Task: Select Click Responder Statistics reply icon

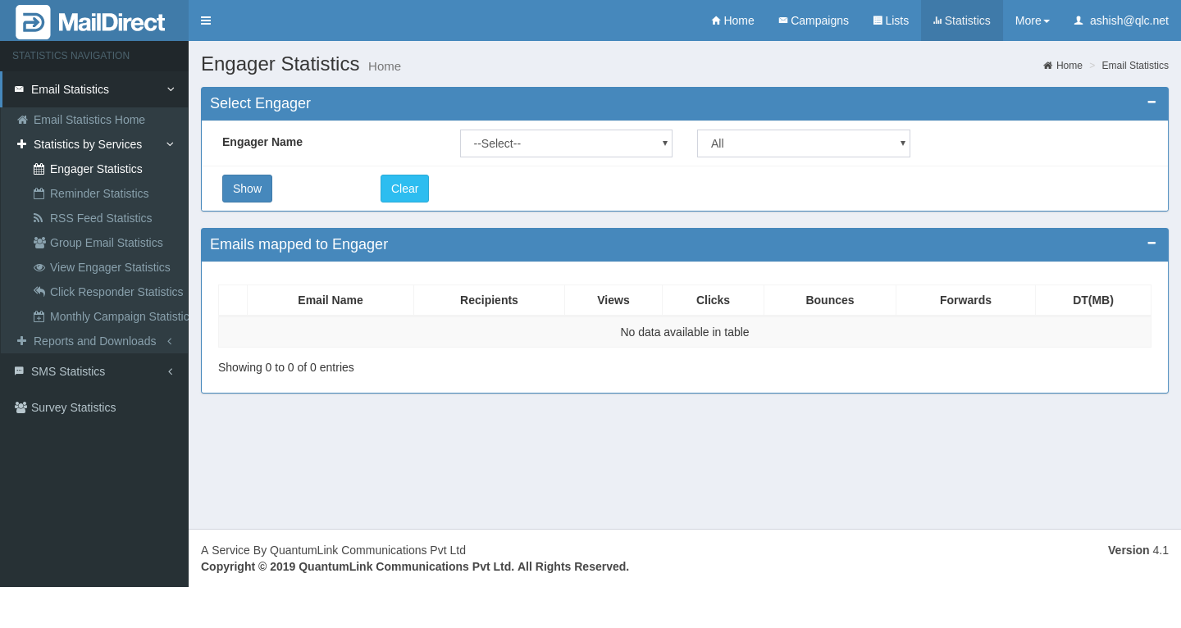Action: [x=39, y=292]
